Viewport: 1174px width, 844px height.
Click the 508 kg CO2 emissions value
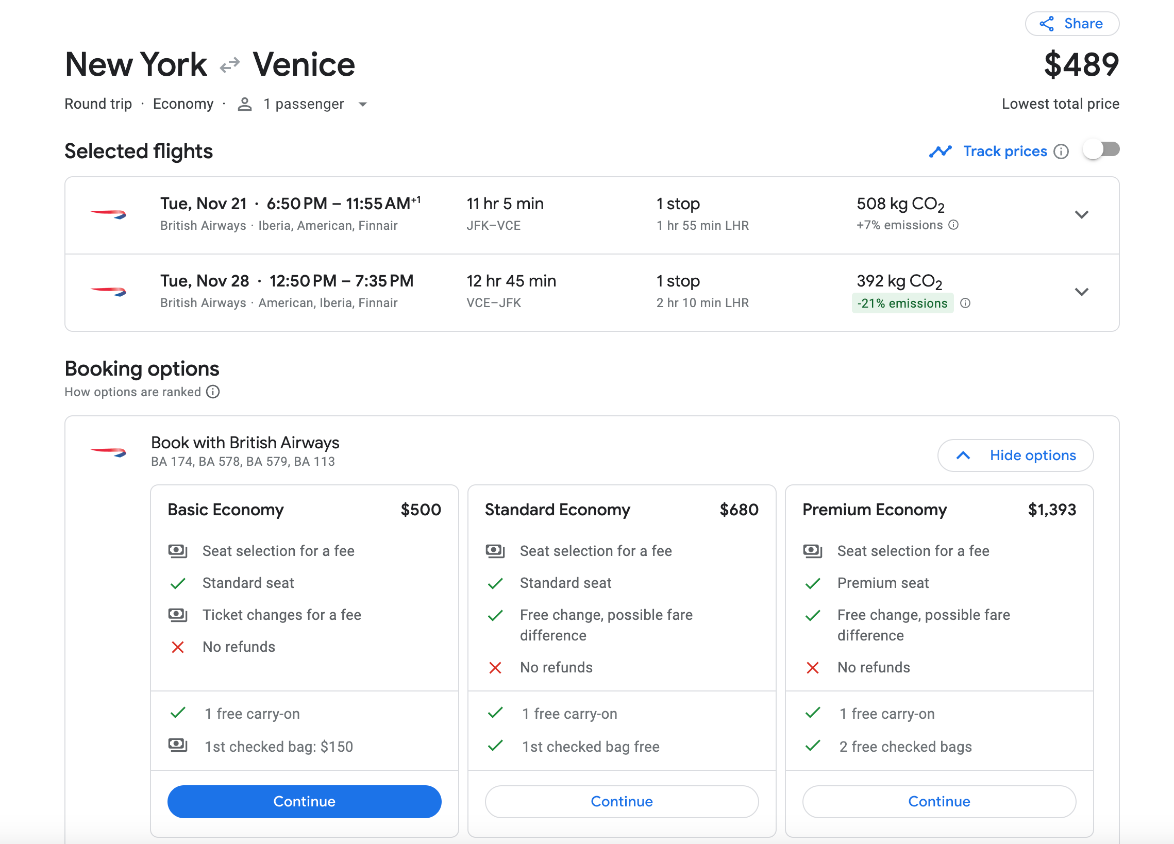(x=900, y=205)
